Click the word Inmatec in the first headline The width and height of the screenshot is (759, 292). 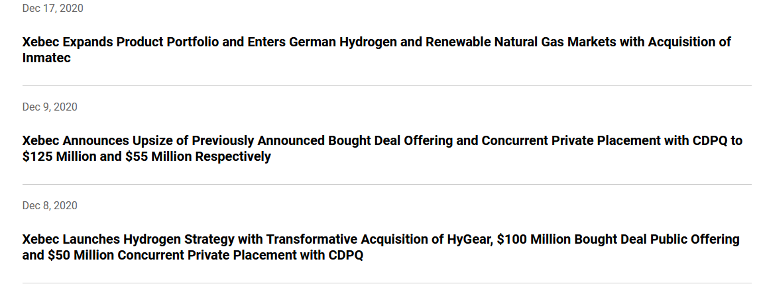click(46, 58)
